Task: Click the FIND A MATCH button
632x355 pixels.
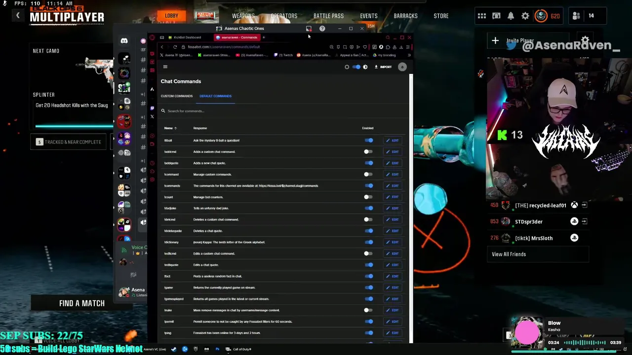Action: pos(82,303)
